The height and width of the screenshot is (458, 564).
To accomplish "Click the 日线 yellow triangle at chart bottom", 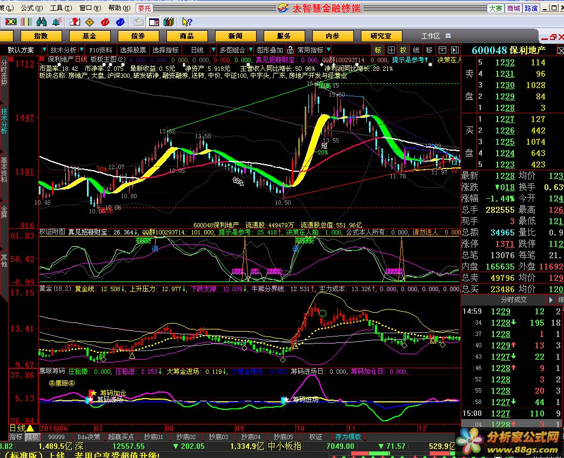I will click(x=30, y=428).
